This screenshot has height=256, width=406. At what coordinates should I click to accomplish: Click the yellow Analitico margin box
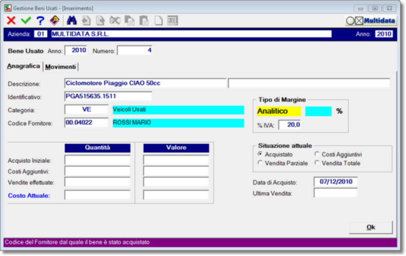[x=279, y=111]
